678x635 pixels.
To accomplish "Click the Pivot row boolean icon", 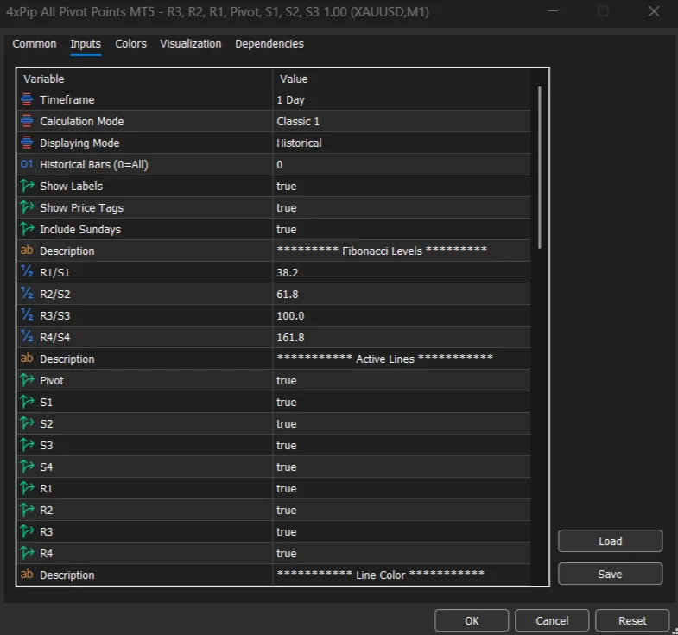I will [x=27, y=380].
